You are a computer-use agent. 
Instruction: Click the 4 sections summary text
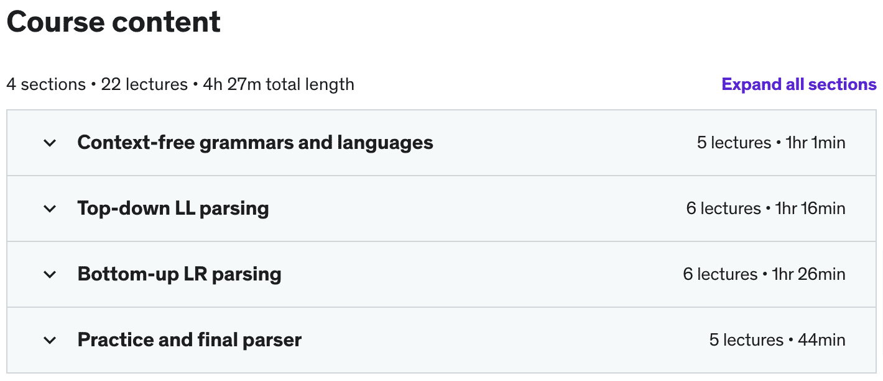click(46, 84)
